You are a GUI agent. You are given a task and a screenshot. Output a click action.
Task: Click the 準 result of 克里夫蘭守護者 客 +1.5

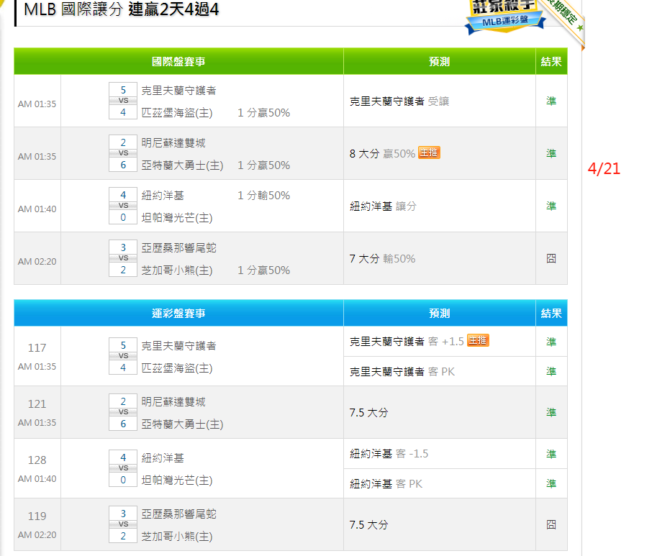tap(551, 342)
